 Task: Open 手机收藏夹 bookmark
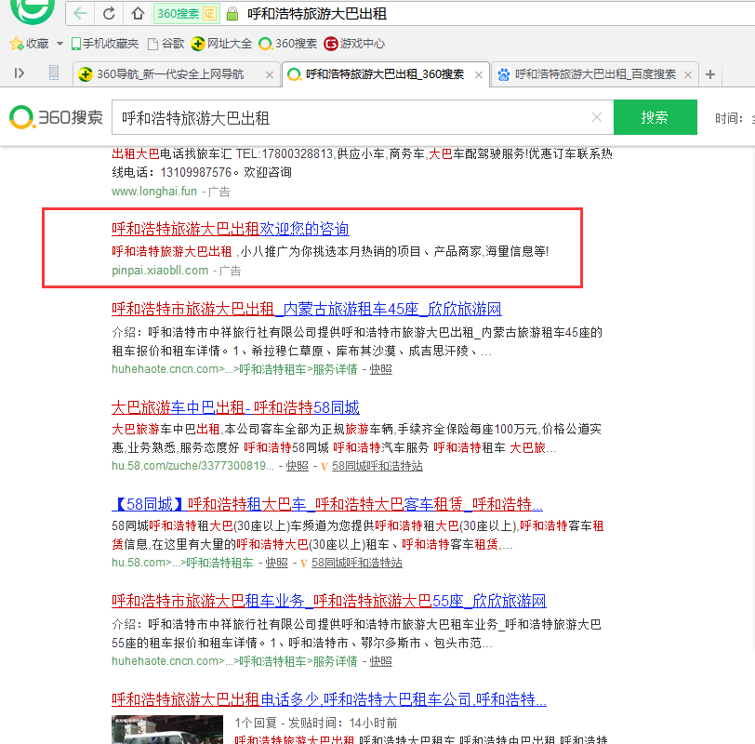pyautogui.click(x=105, y=44)
